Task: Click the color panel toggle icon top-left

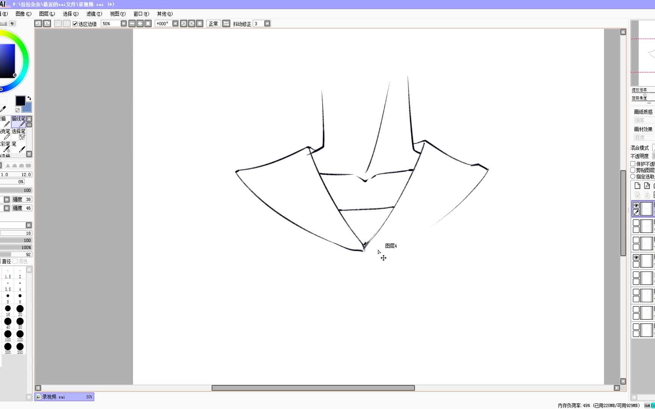Action: [x=13, y=23]
